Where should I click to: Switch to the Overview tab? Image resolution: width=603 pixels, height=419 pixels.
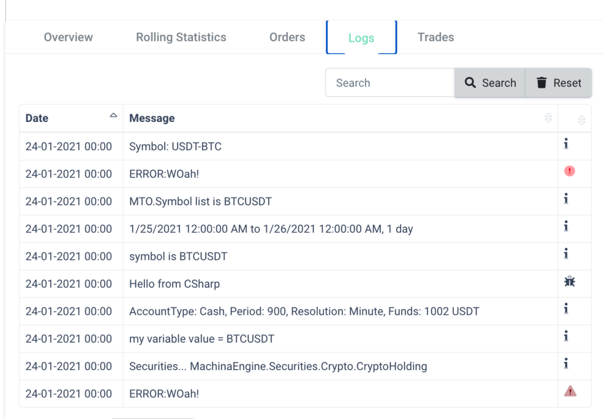click(x=68, y=37)
